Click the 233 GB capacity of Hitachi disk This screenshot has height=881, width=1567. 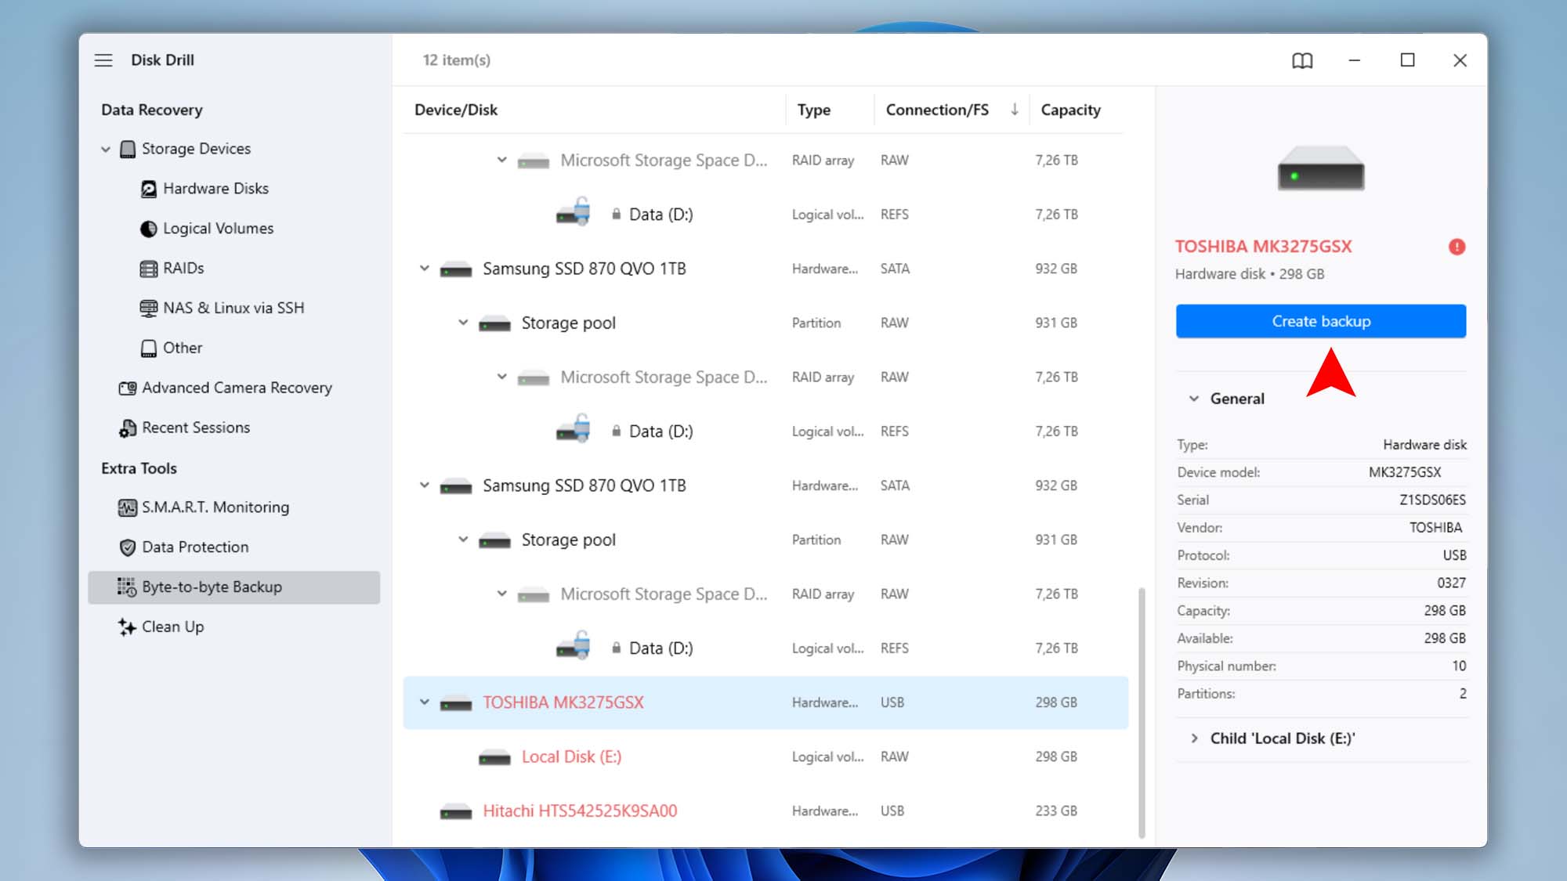(x=1055, y=811)
